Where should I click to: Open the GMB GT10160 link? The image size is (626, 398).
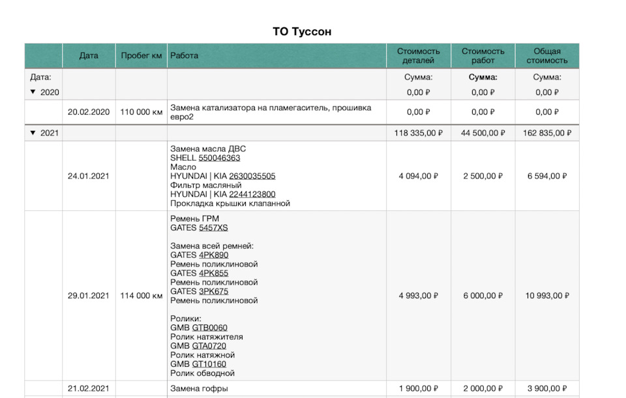coord(209,364)
